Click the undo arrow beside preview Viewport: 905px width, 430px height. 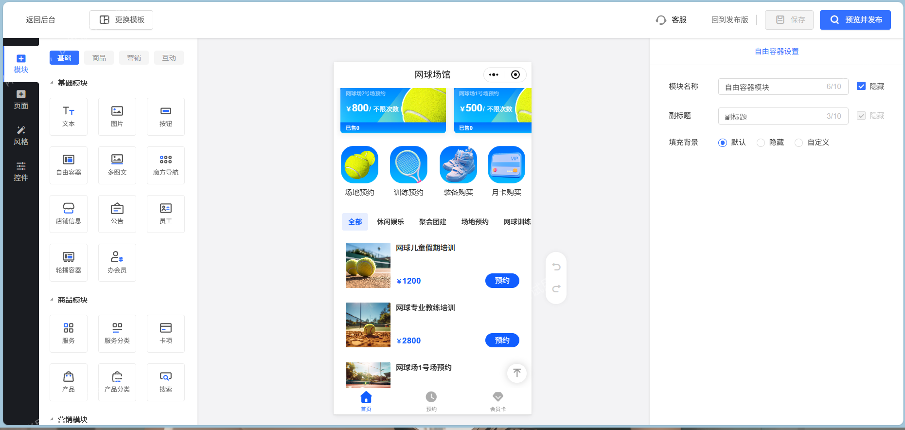(556, 267)
